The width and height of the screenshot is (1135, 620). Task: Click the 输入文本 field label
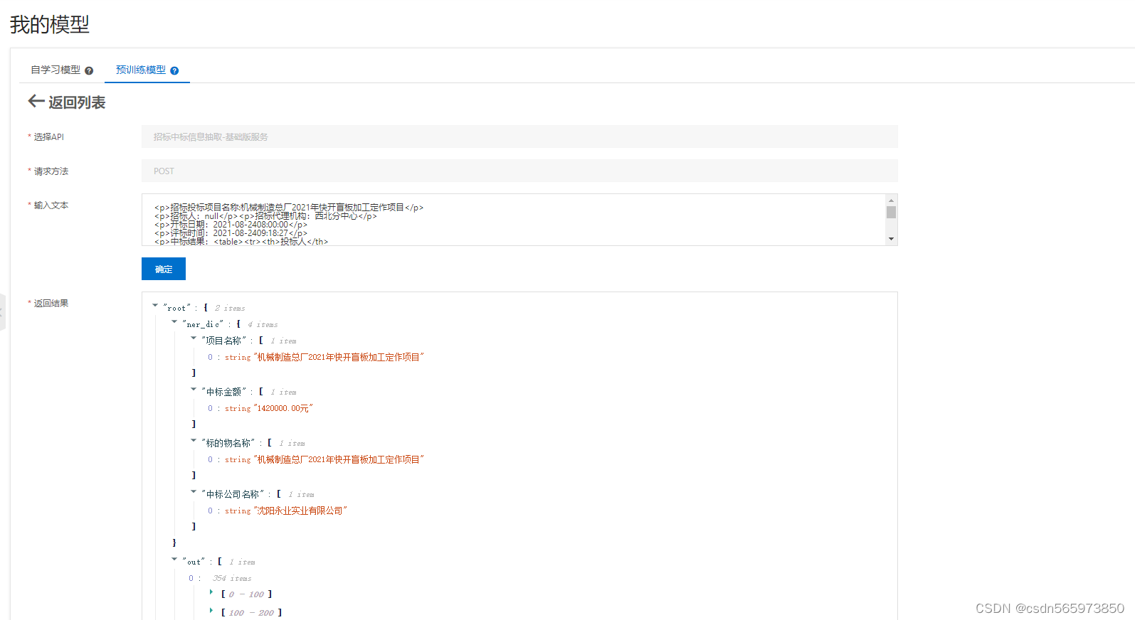(51, 205)
